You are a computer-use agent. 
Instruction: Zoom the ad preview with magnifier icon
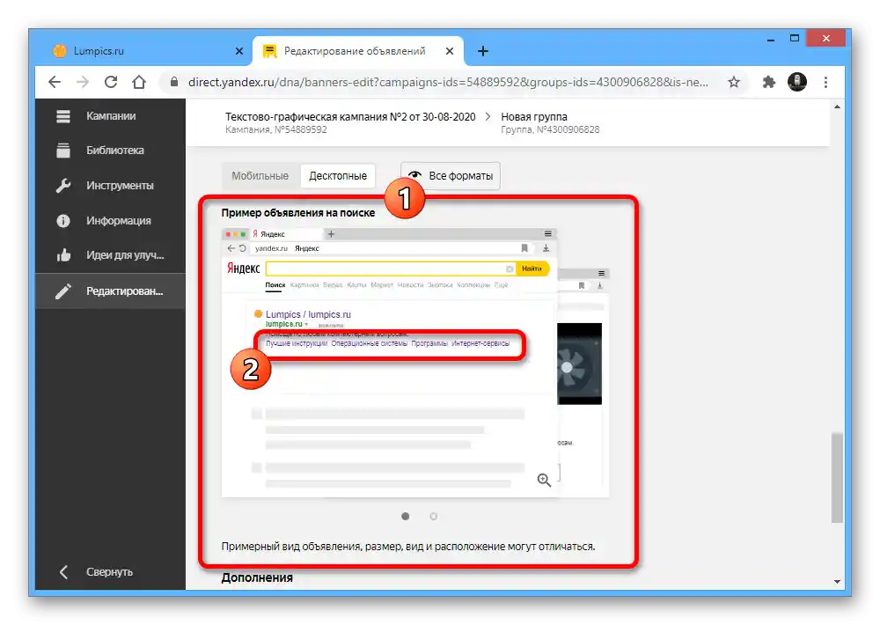543,480
